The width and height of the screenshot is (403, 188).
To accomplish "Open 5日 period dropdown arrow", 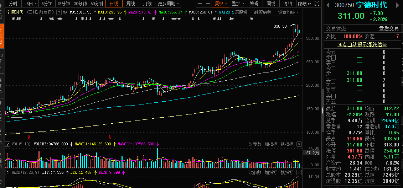I will coord(36,4).
